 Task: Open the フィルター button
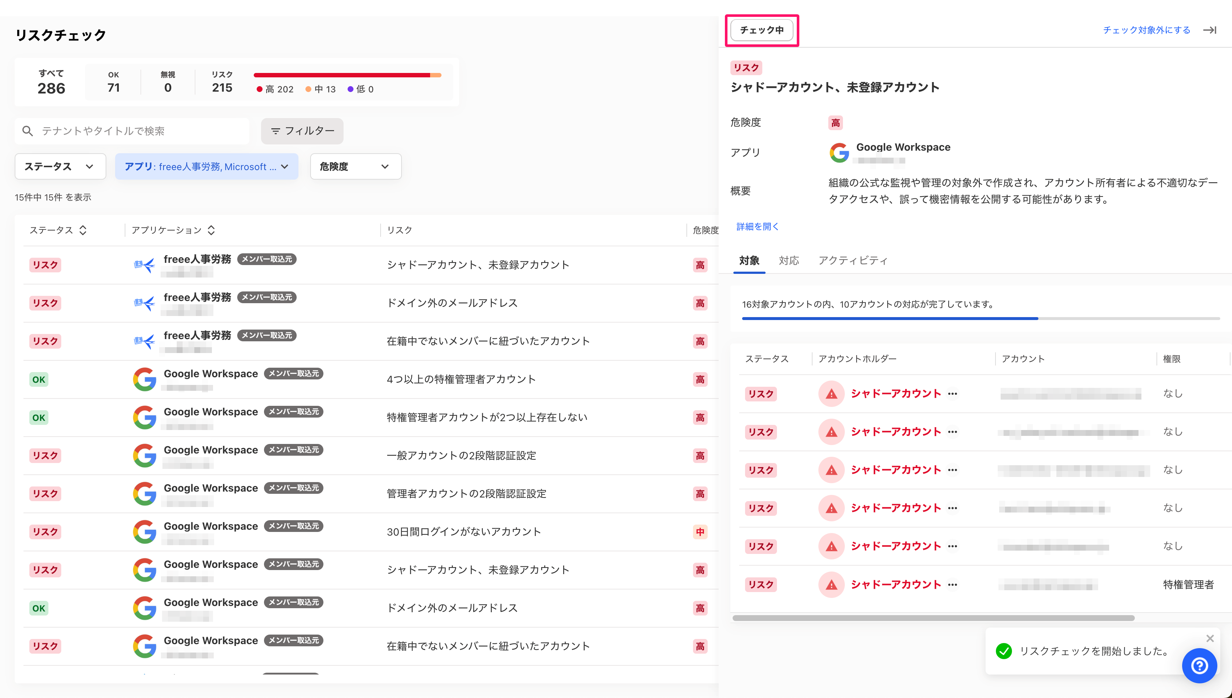302,131
